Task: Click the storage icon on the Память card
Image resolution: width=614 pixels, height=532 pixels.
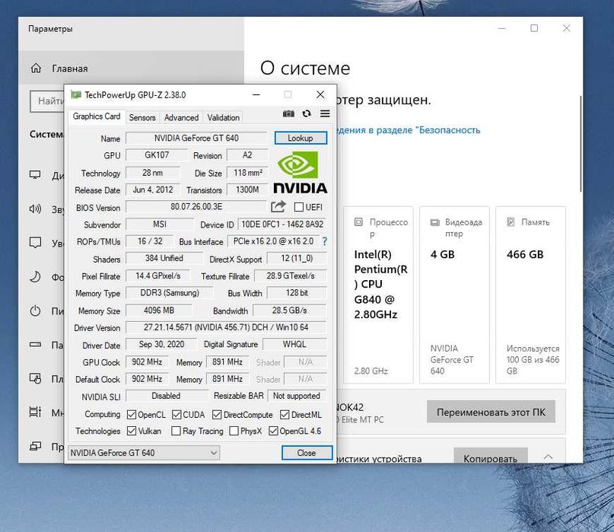Action: click(511, 222)
